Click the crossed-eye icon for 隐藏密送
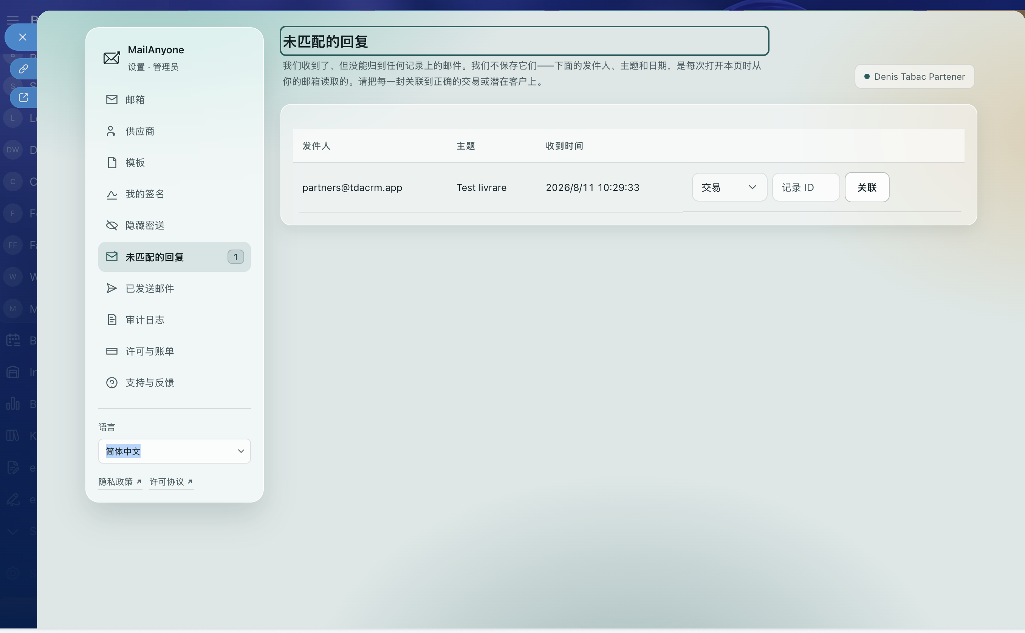 pos(112,225)
